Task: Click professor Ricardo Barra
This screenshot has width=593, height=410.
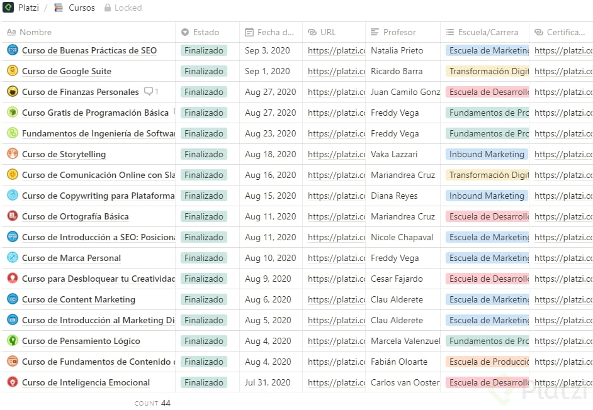Action: (x=397, y=71)
